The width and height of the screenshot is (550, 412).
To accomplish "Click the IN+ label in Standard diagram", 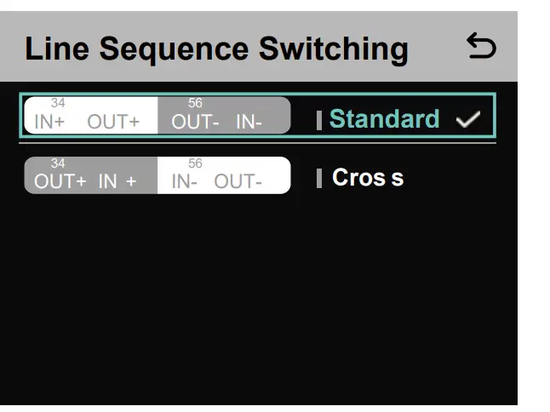I will click(x=49, y=122).
